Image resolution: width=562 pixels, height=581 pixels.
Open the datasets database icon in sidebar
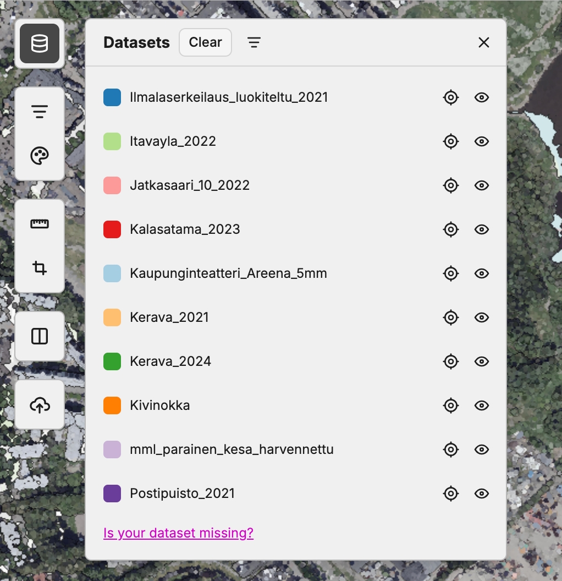40,43
